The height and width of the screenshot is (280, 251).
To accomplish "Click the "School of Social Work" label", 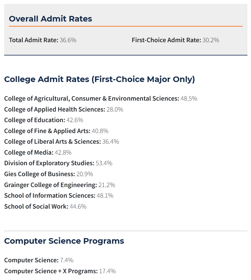I will click(x=36, y=207).
